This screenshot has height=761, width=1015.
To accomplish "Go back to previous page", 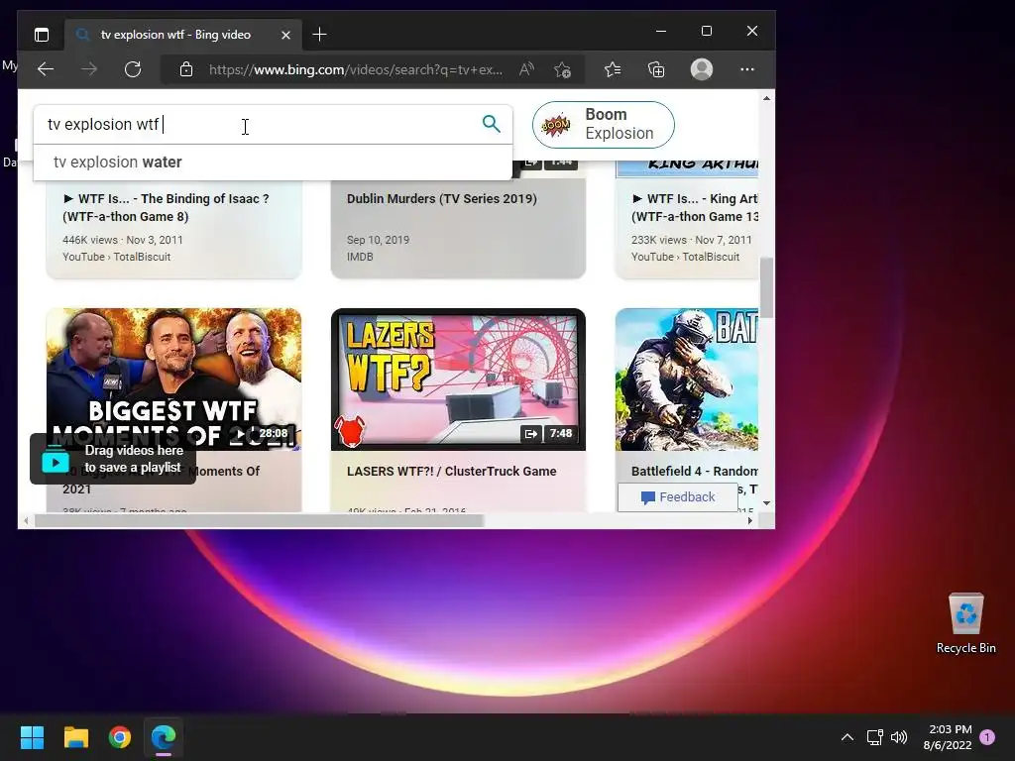I will [46, 69].
